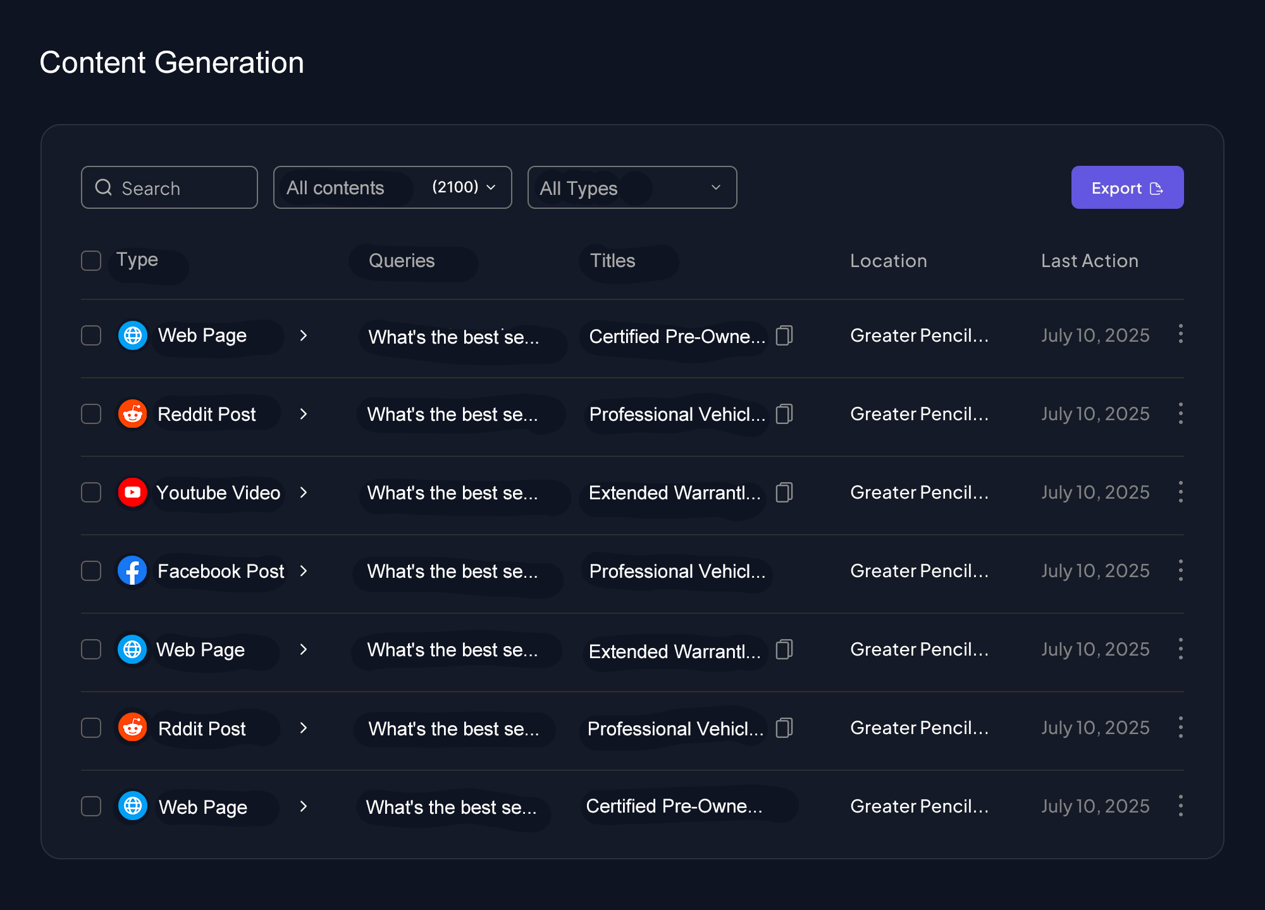Check the Reddit Post row checkbox
The height and width of the screenshot is (910, 1265).
(91, 414)
